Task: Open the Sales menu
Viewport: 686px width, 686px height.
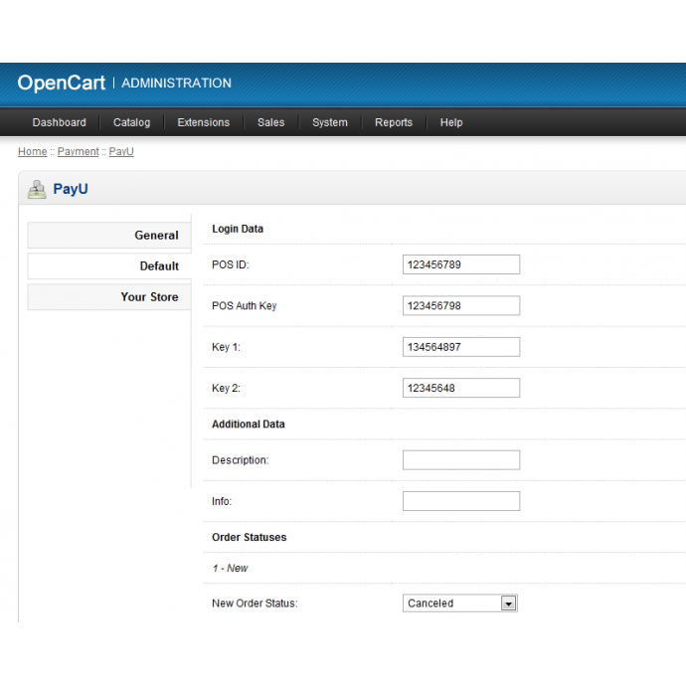Action: click(270, 122)
